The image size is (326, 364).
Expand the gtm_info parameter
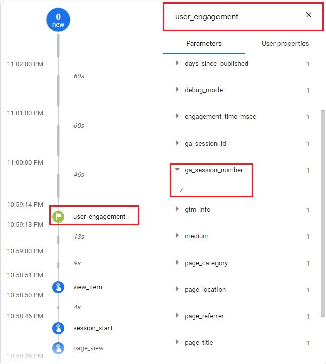click(178, 209)
